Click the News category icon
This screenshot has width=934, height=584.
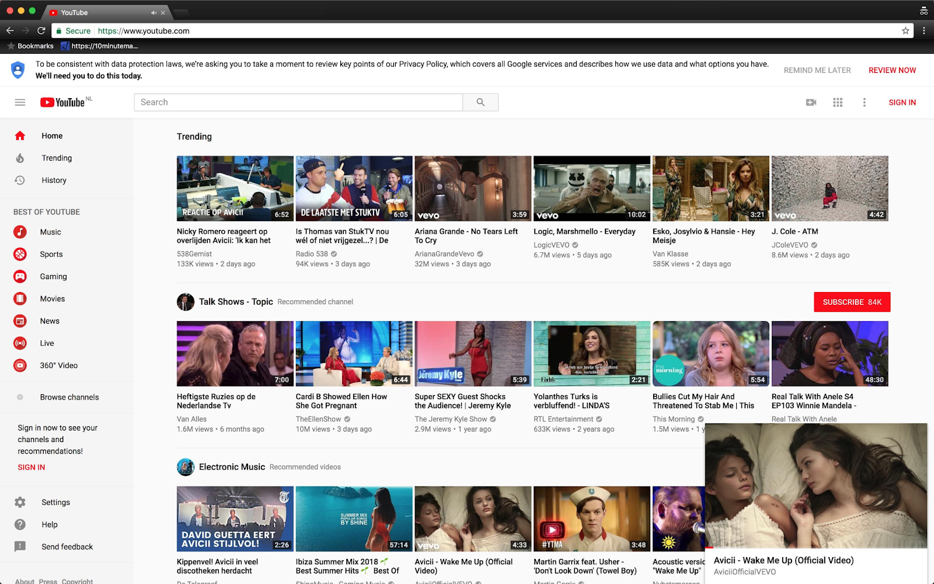pos(20,321)
